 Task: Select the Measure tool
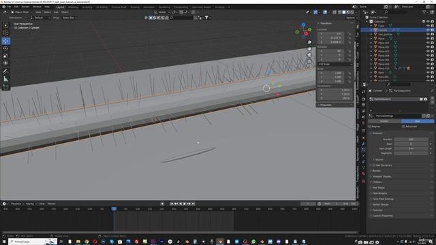pyautogui.click(x=5, y=79)
